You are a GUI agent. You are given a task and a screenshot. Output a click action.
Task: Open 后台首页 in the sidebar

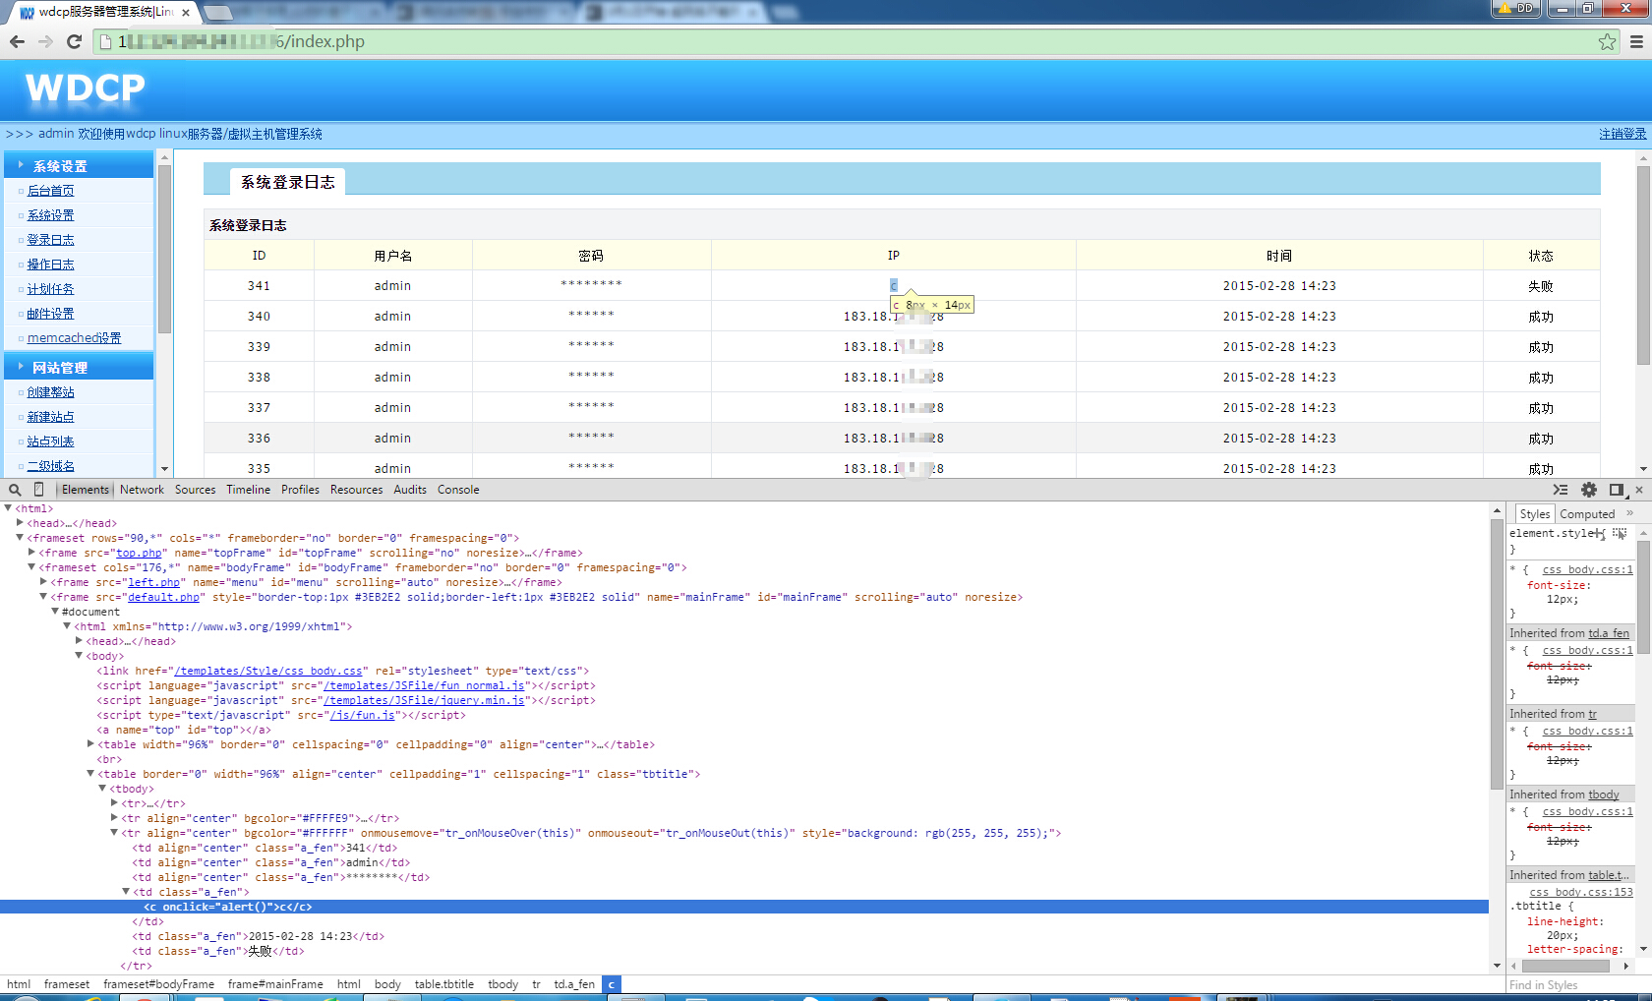[x=50, y=191]
